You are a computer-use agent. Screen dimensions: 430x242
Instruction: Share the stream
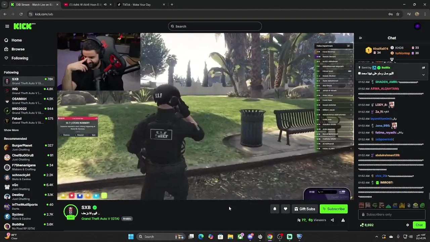(x=332, y=220)
